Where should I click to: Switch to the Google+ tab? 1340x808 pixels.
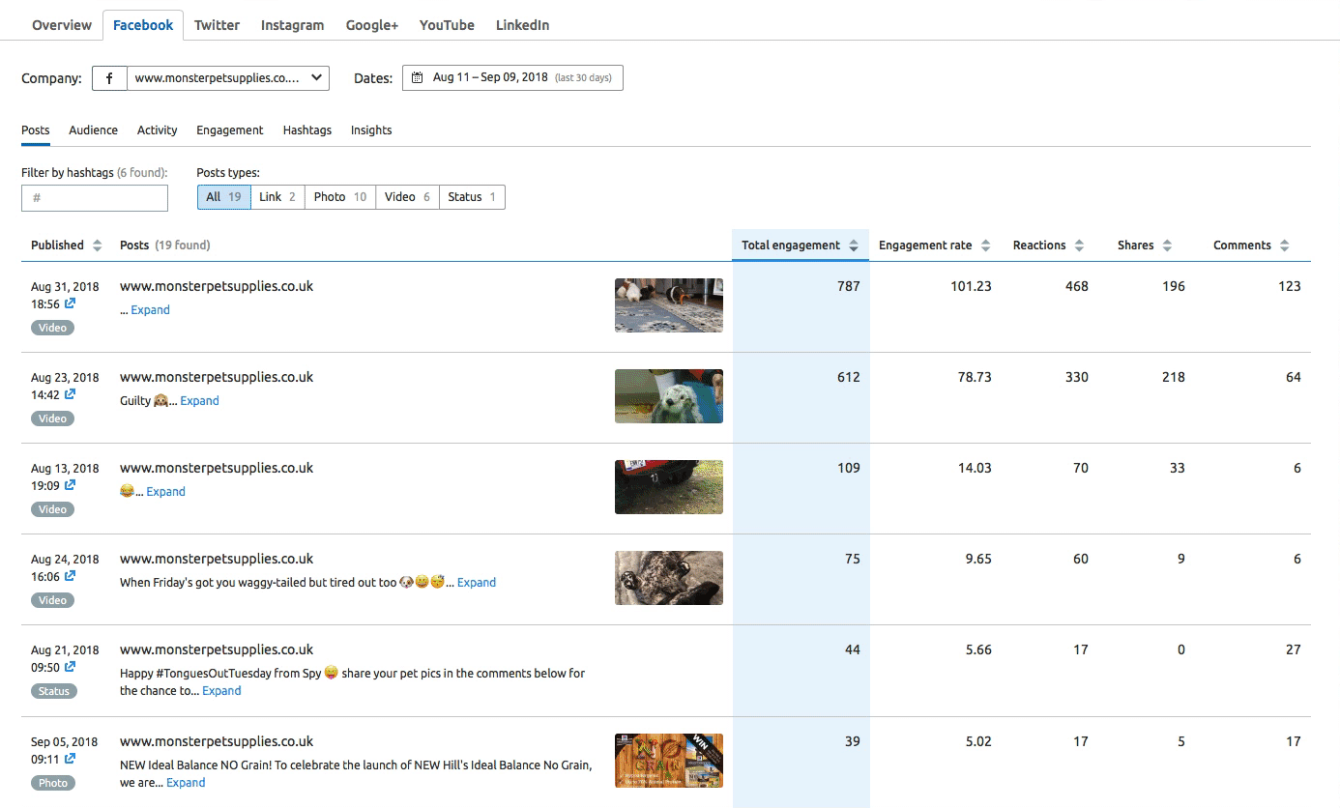coord(372,25)
